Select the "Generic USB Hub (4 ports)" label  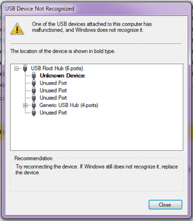[x=69, y=105]
